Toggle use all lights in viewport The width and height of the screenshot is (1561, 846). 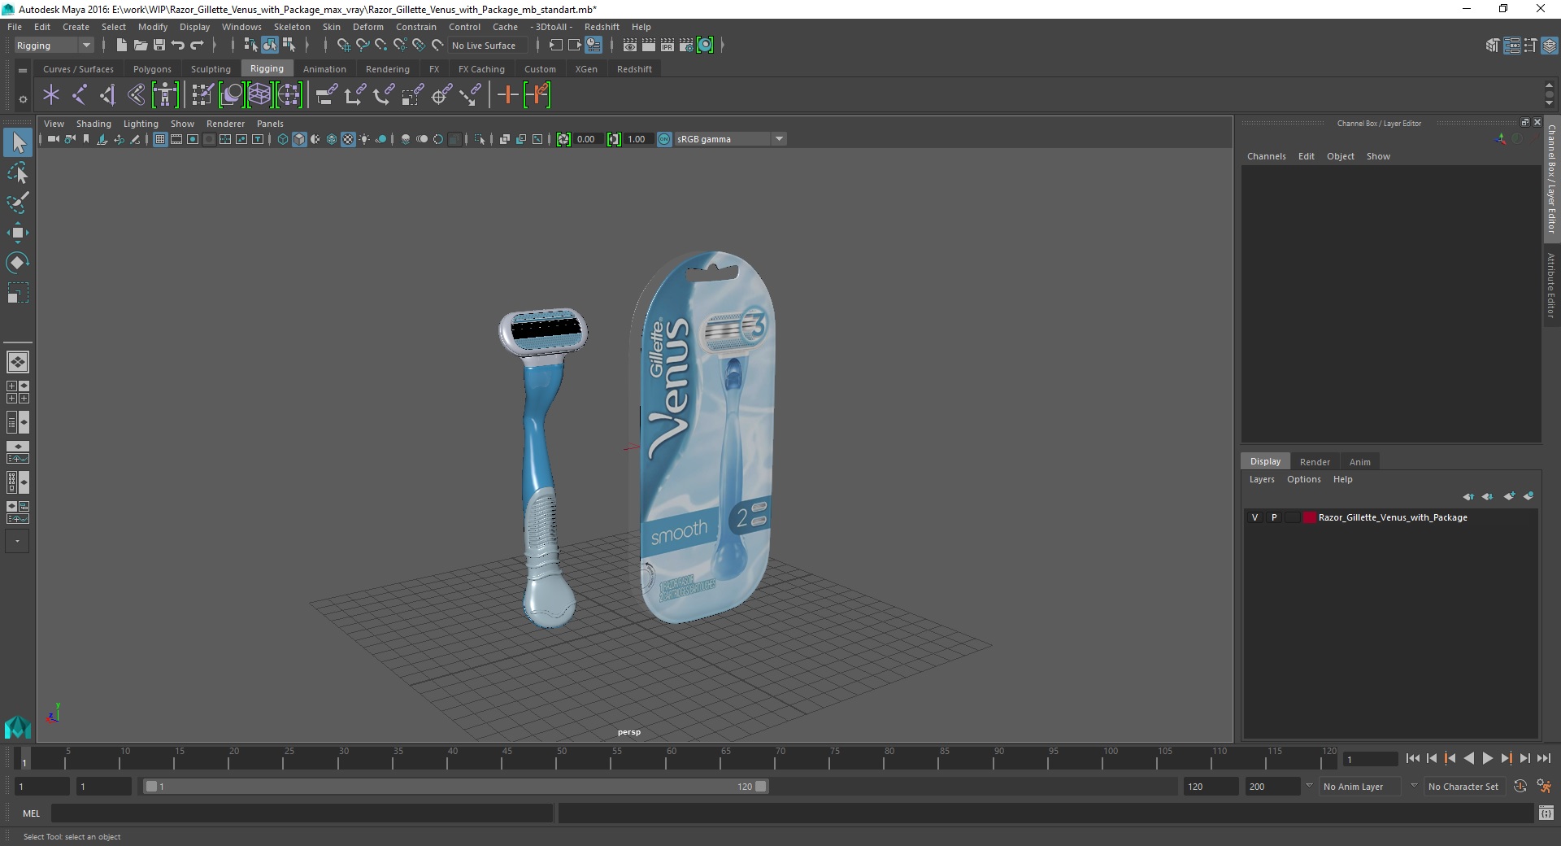(364, 139)
